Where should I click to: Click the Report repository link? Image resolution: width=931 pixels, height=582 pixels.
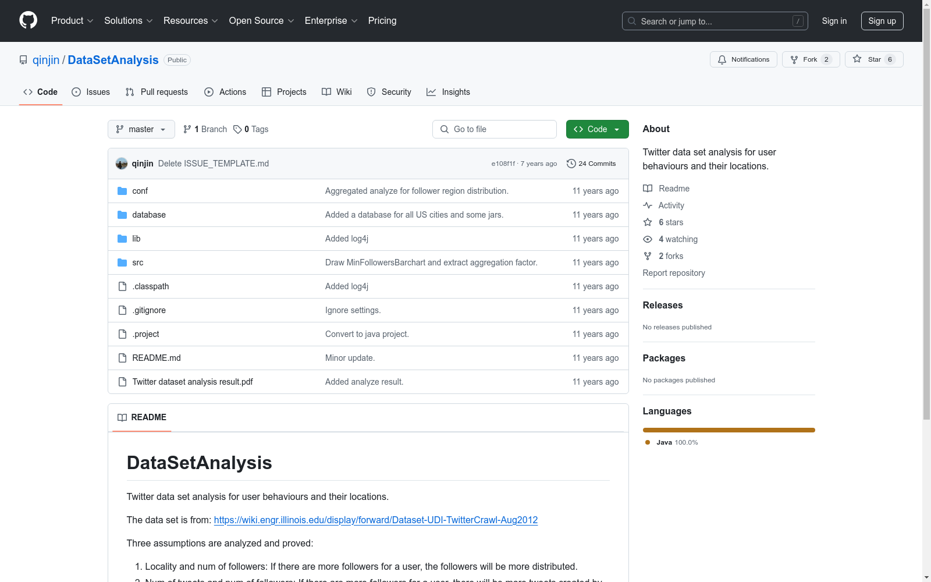click(674, 273)
